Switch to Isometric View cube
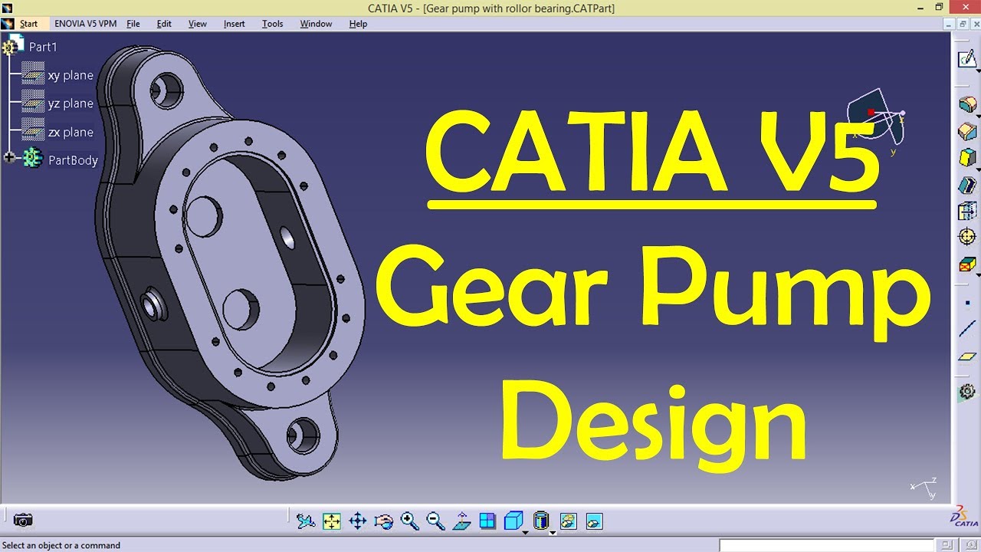The image size is (981, 552). click(513, 521)
